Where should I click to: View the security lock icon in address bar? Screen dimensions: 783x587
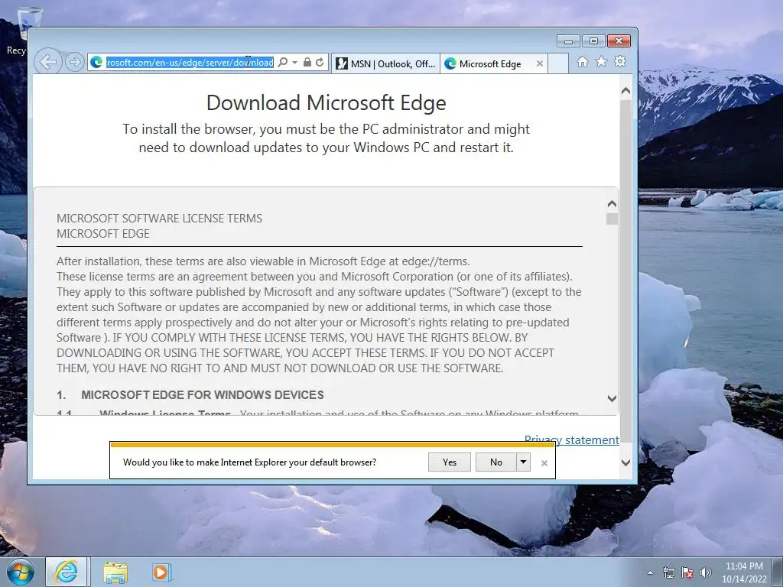[307, 63]
